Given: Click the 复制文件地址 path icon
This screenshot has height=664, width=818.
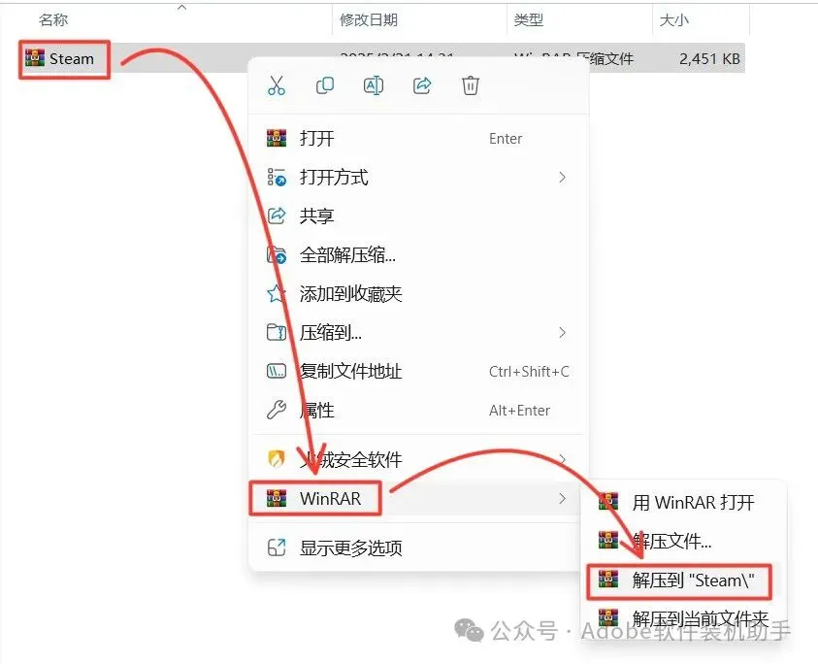Looking at the screenshot, I should point(277,372).
